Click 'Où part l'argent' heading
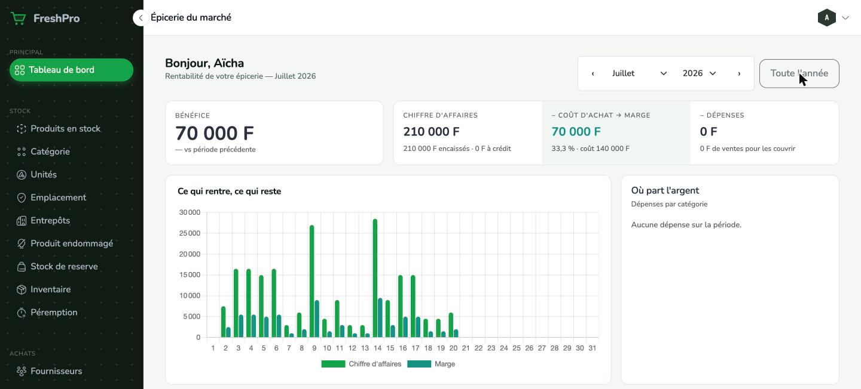 tap(665, 190)
